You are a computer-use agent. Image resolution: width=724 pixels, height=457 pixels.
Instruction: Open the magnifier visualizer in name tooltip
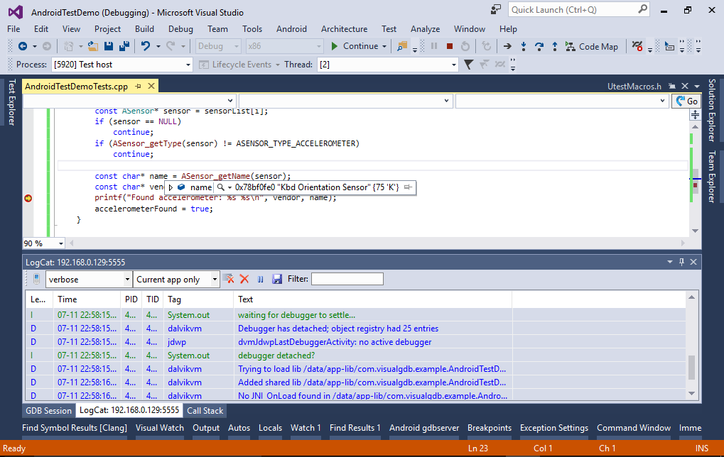pos(221,187)
